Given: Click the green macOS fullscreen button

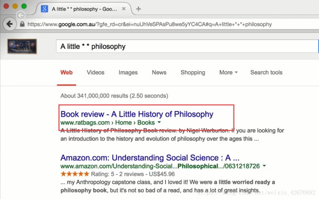Looking at the screenshot, I should click(24, 6).
